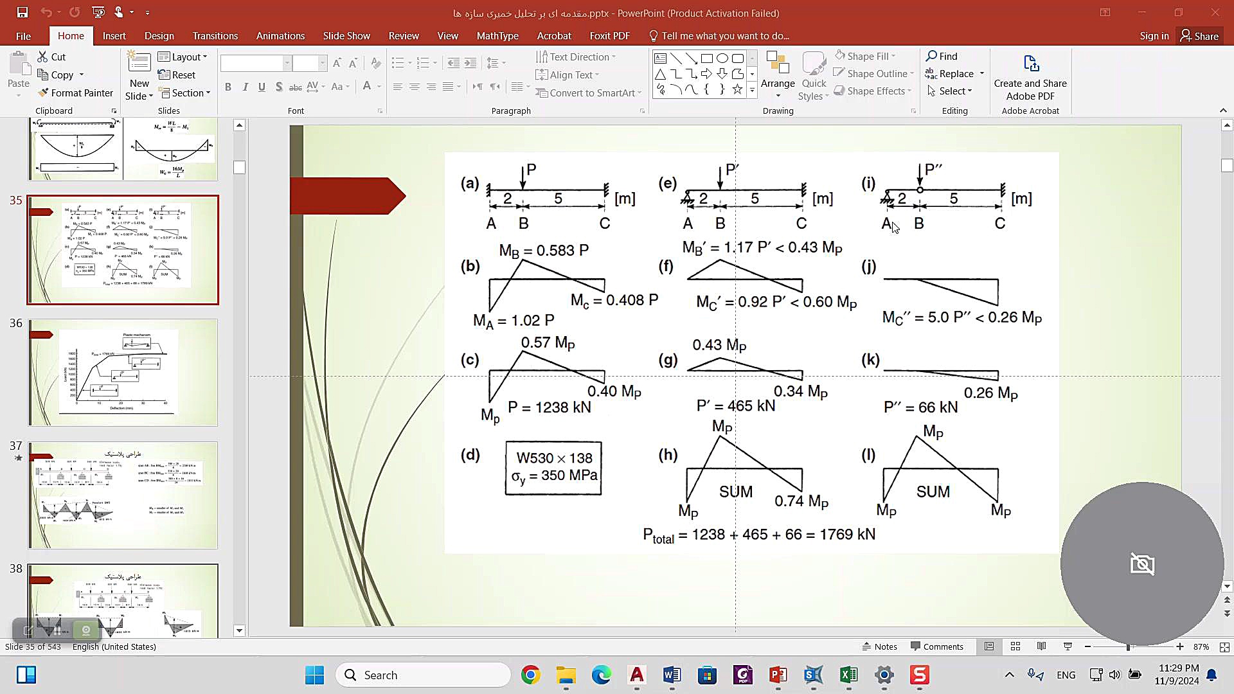Screen dimensions: 1234x694
Task: Click the New Slide icon
Action: pyautogui.click(x=139, y=64)
